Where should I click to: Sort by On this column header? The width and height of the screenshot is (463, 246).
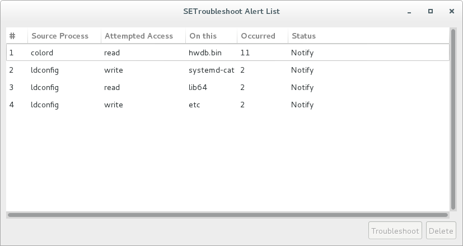[x=212, y=36]
